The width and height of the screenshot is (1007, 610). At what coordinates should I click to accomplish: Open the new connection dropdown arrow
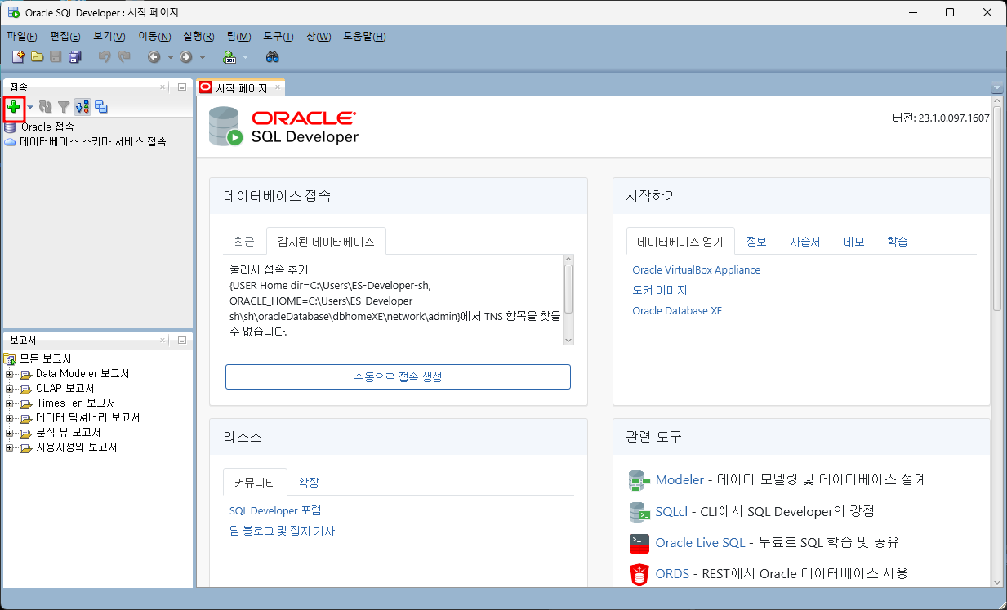point(30,107)
